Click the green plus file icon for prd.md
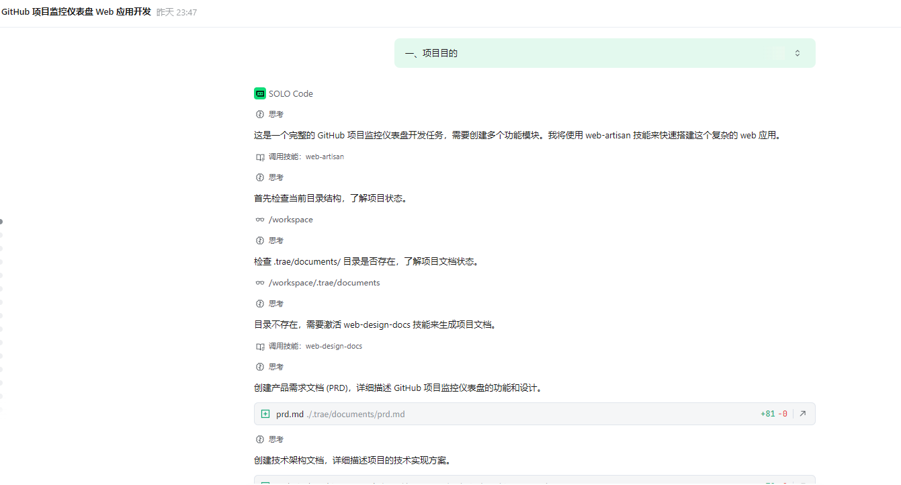The height and width of the screenshot is (485, 901). (x=265, y=414)
